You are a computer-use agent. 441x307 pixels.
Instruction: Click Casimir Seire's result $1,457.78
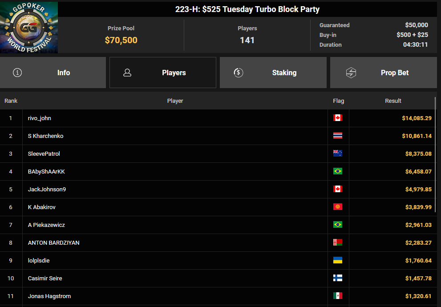point(418,279)
